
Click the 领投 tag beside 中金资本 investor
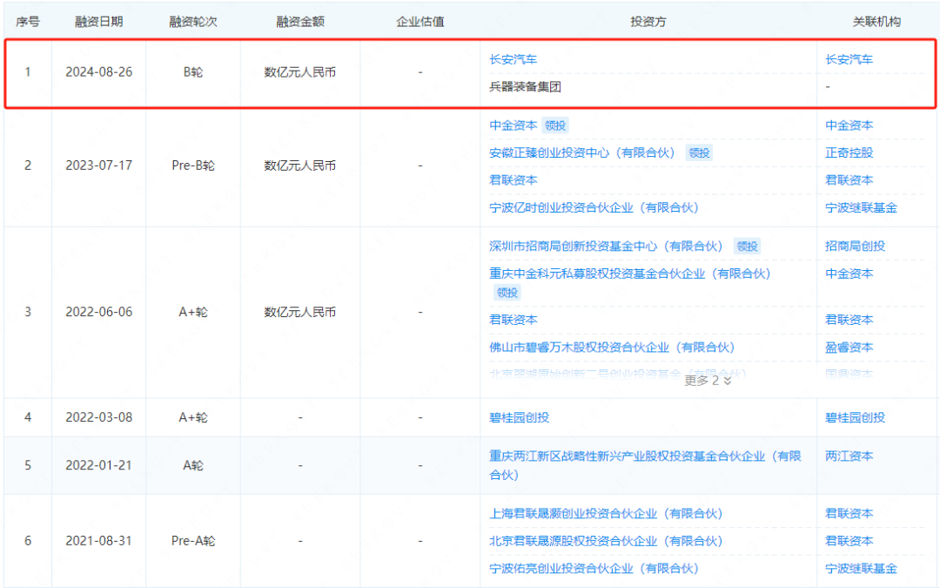pos(555,125)
